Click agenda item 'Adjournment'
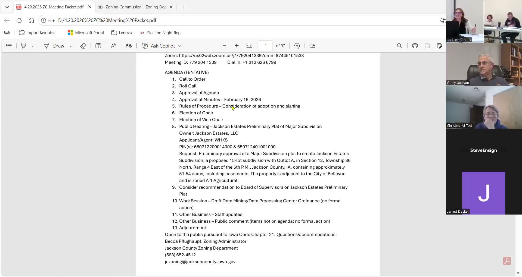The height and width of the screenshot is (277, 522). tap(192, 228)
